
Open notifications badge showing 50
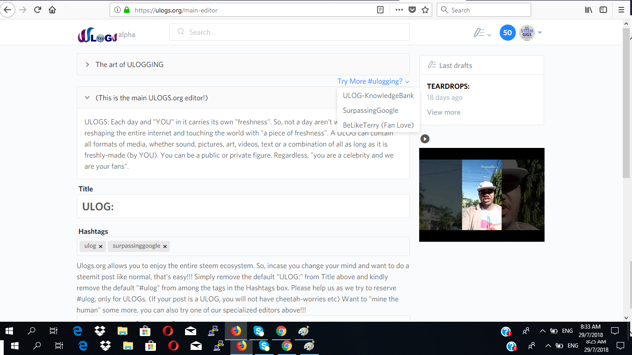coord(508,32)
